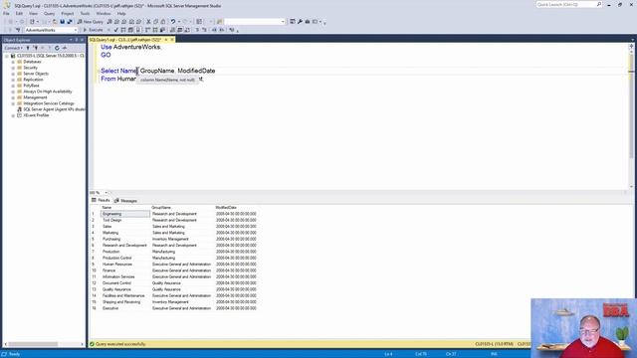Viewport: 637px width, 358px height.
Task: Open the Help menu
Action: (121, 13)
